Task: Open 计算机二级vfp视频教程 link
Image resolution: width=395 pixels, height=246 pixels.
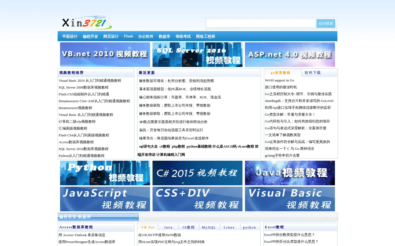Action: point(77,122)
